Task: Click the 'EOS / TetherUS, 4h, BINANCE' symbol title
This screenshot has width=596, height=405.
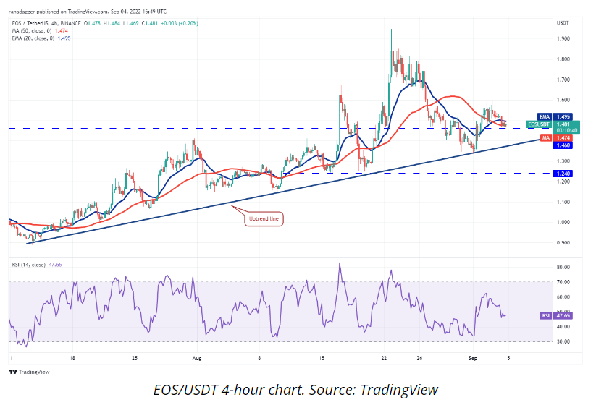Action: pyautogui.click(x=46, y=23)
